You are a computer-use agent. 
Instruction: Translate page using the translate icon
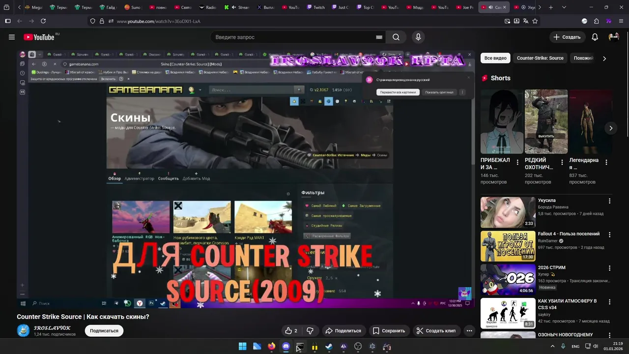pos(525,21)
